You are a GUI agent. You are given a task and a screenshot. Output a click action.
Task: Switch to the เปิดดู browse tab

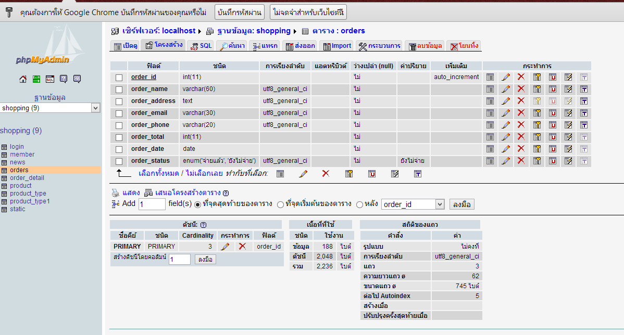pyautogui.click(x=125, y=46)
